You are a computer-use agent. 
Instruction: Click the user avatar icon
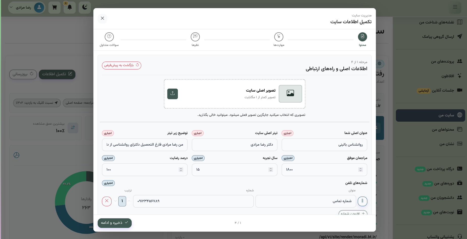coord(39,7)
